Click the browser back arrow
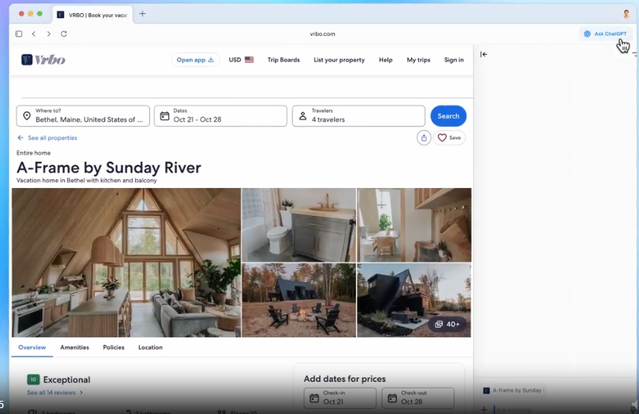The height and width of the screenshot is (414, 639). [34, 34]
